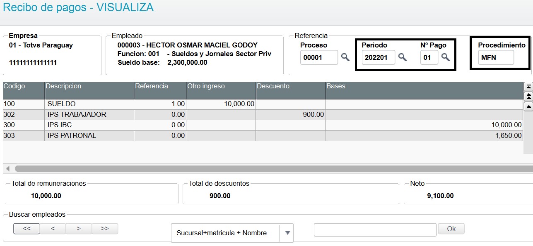Click the Periodo field showing 202201

[379, 57]
